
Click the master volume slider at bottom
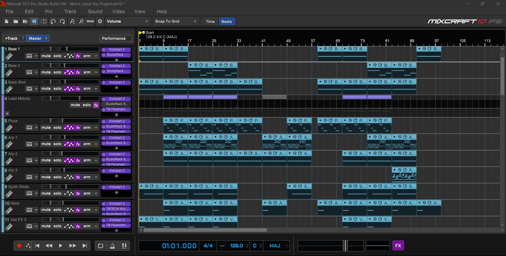coord(331,246)
